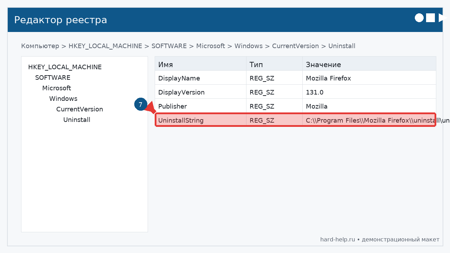
Task: Select the highlighted UninstallString row
Action: tap(211, 120)
